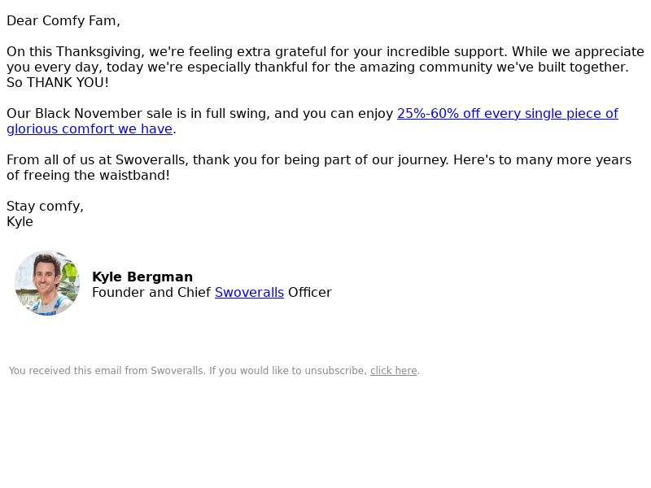Click the 'On this Thanksgiving' sentence
This screenshot has width=651, height=488.
point(256,51)
